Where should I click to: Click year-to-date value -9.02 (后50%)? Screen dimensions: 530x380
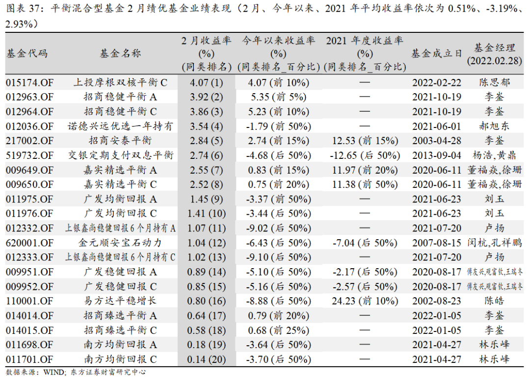pyautogui.click(x=279, y=228)
